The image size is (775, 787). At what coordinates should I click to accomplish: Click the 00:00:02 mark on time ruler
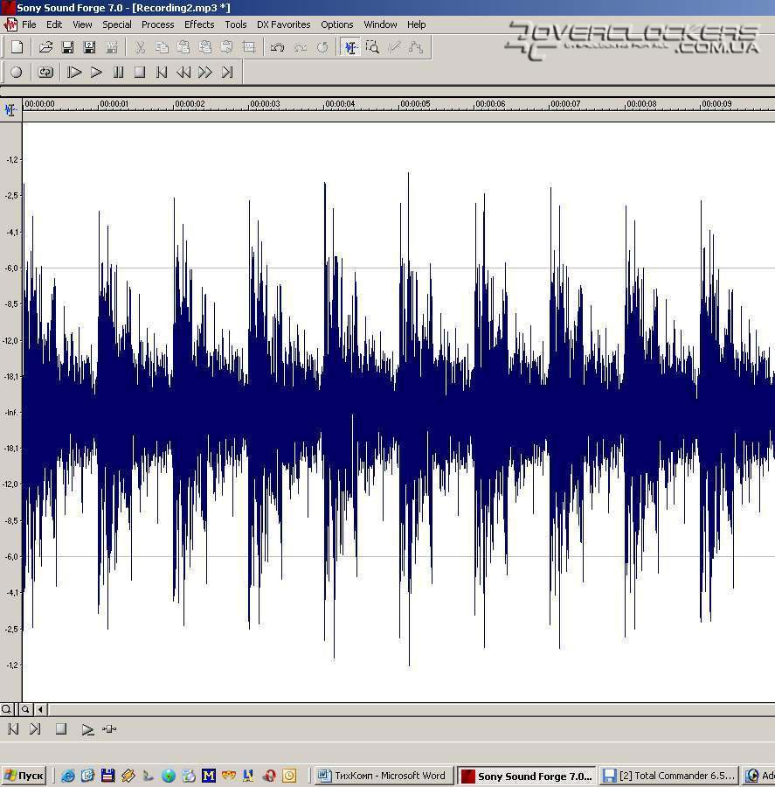click(x=190, y=104)
